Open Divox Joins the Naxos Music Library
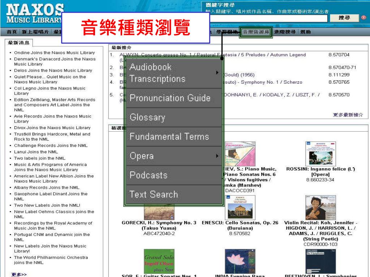The width and height of the screenshot is (370, 277). point(52,128)
